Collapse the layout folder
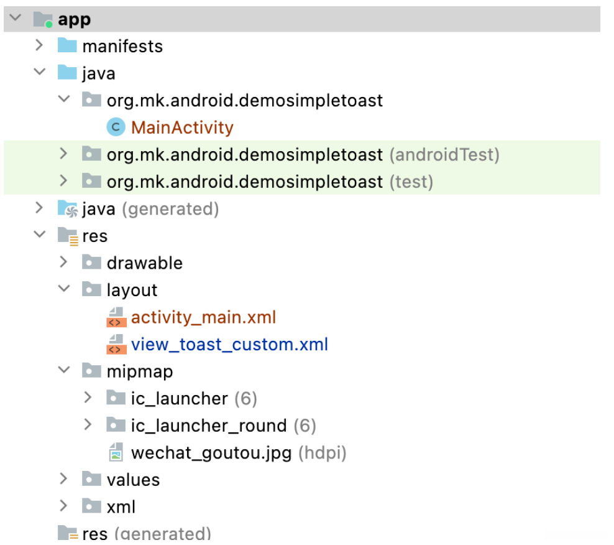Viewport: 614px width, 545px height. (63, 289)
